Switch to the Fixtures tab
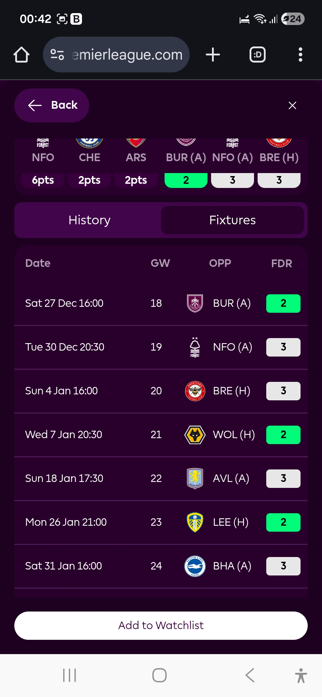The width and height of the screenshot is (322, 697). tap(233, 220)
